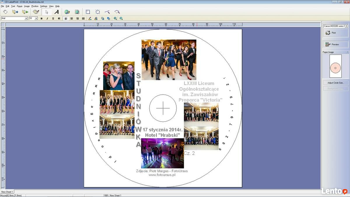Viewport: 350px width, 197px height.
Task: Choose the text tool with letter A
Action: tap(57, 12)
